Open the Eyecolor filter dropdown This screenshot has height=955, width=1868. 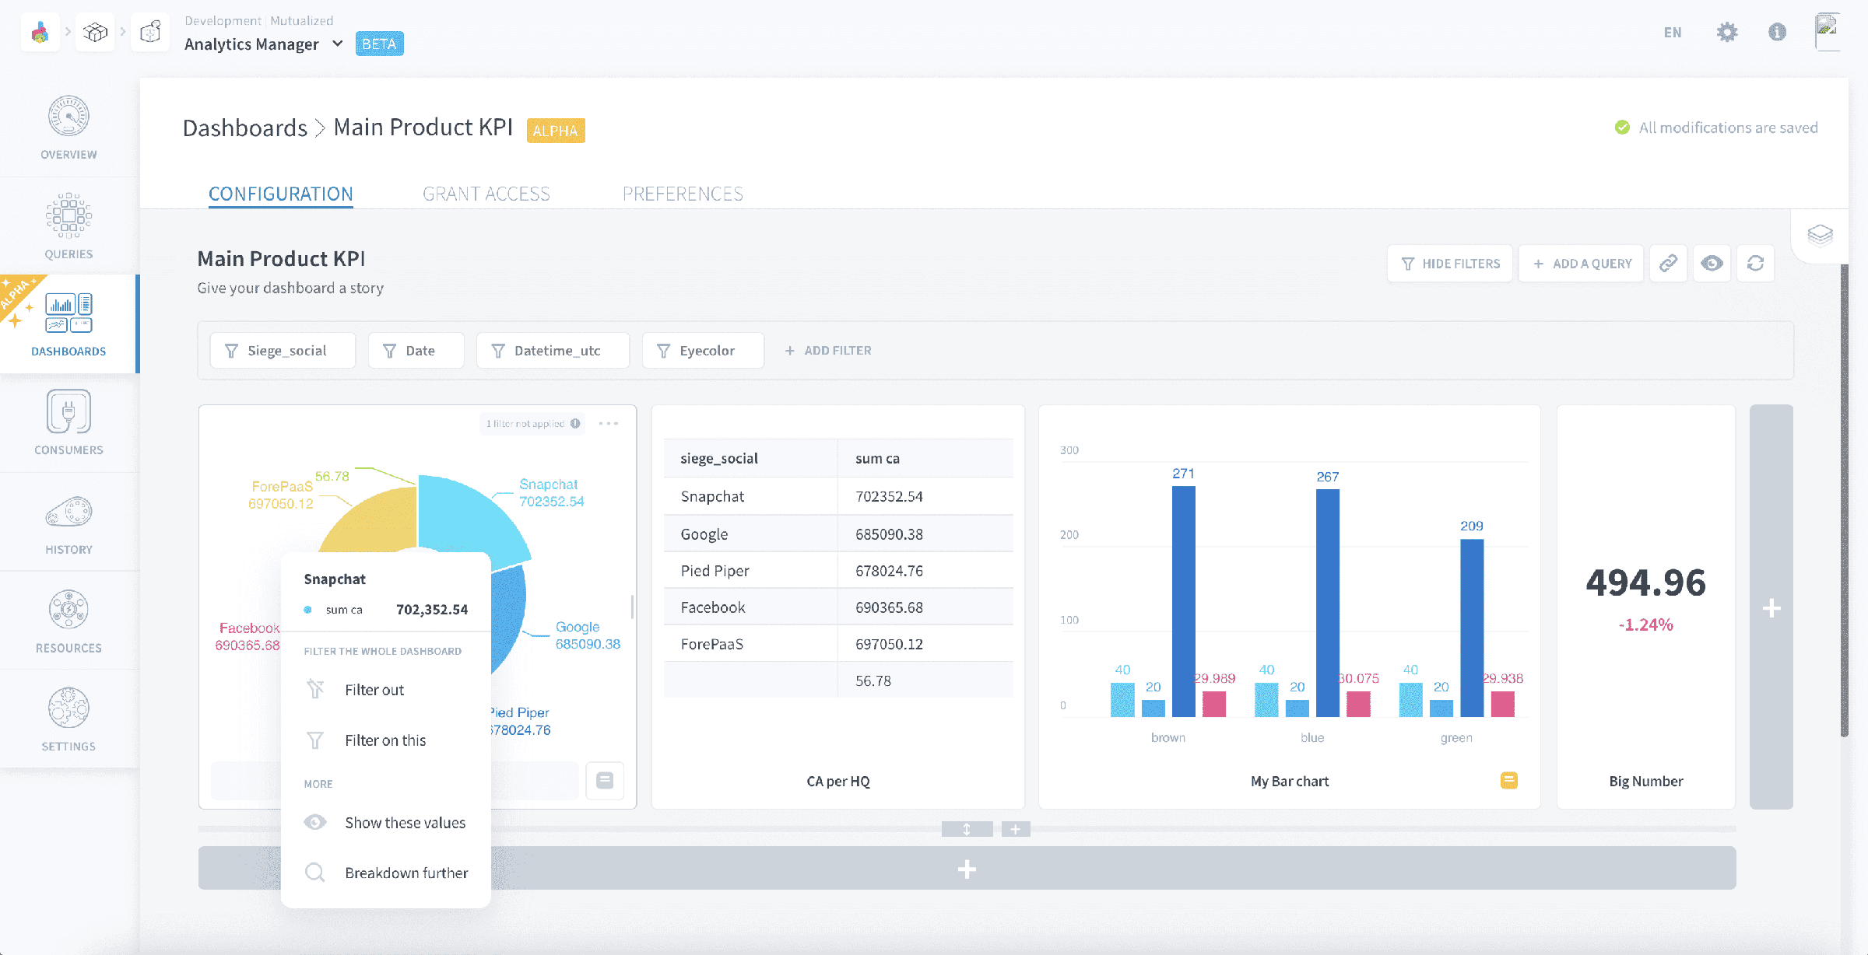(x=703, y=351)
